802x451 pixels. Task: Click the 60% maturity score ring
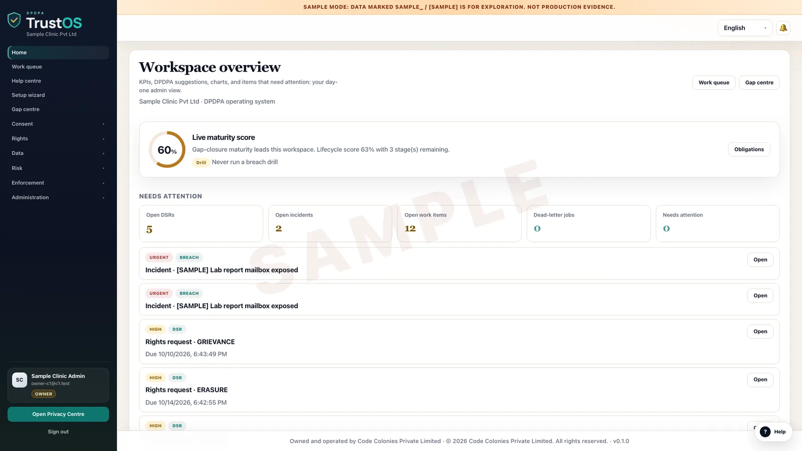[167, 149]
